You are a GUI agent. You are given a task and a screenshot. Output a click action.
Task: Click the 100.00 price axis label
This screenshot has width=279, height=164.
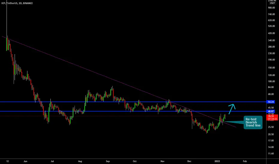(x=272, y=81)
